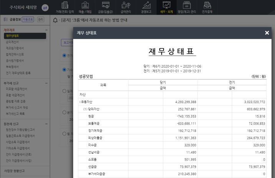275x178 pixels.
Task: Select the 월 radio button
Action: 65,134
